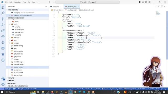Toggle the bottom panel layout icon

[143, 2]
